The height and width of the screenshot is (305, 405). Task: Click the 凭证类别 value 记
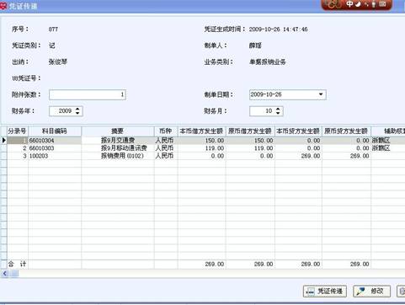[x=52, y=45]
